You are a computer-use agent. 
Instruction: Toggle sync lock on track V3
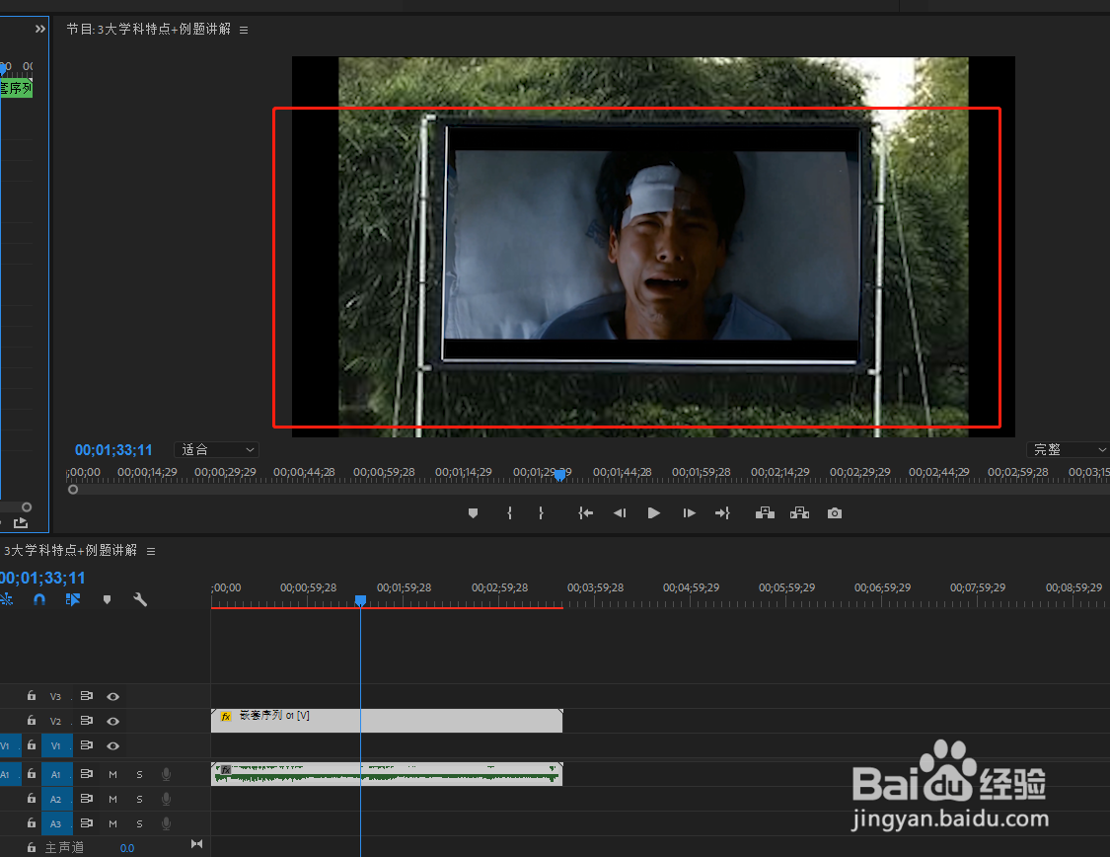(x=87, y=696)
